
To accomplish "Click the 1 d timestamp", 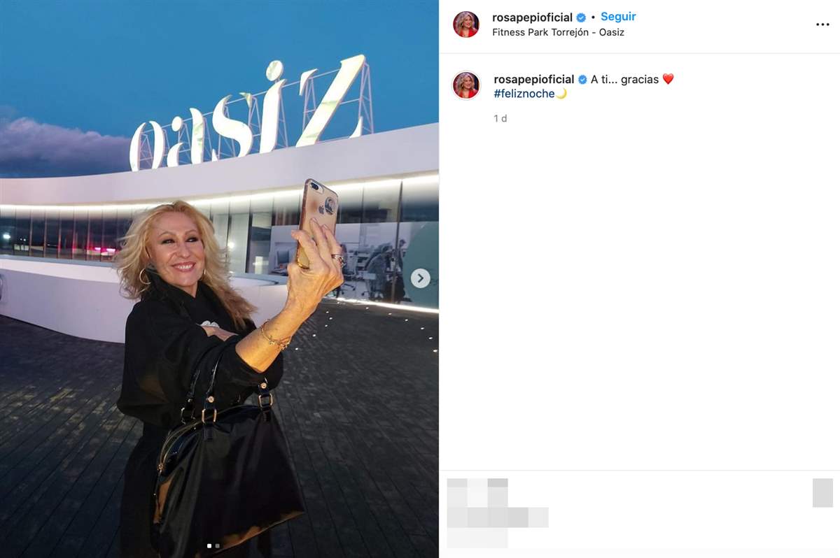I will tap(500, 119).
